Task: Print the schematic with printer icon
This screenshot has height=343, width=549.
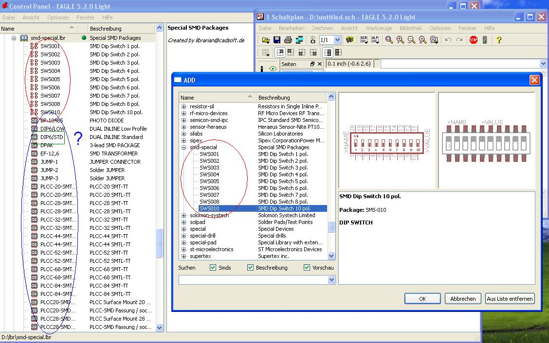Action: tap(288, 40)
